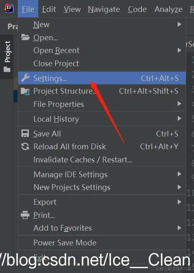The width and height of the screenshot is (194, 273).
Task: Select Invalidate Caches / Restart
Action: point(102,160)
